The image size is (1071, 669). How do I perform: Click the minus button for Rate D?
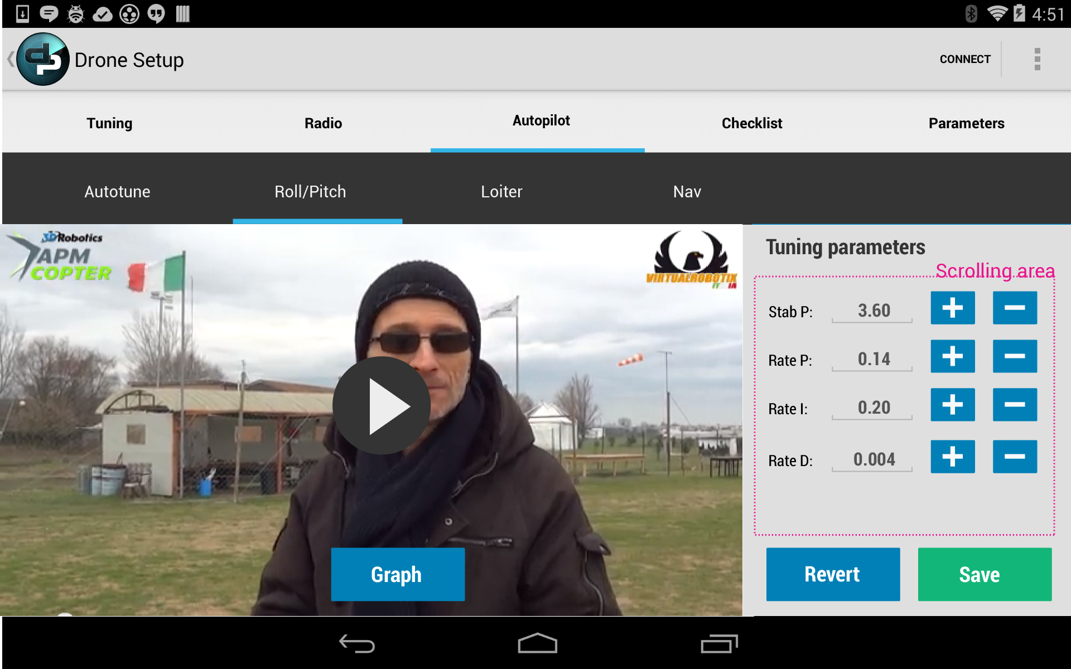(x=1016, y=459)
